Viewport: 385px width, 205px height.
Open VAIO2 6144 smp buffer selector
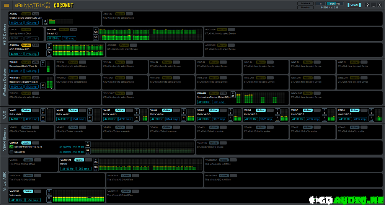[78, 119]
